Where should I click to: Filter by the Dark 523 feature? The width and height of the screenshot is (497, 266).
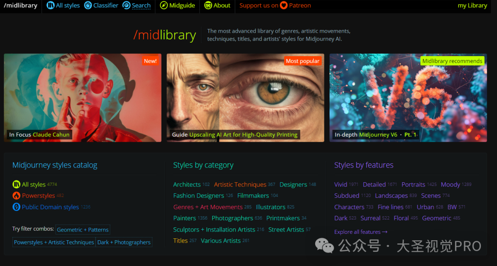(x=345, y=218)
